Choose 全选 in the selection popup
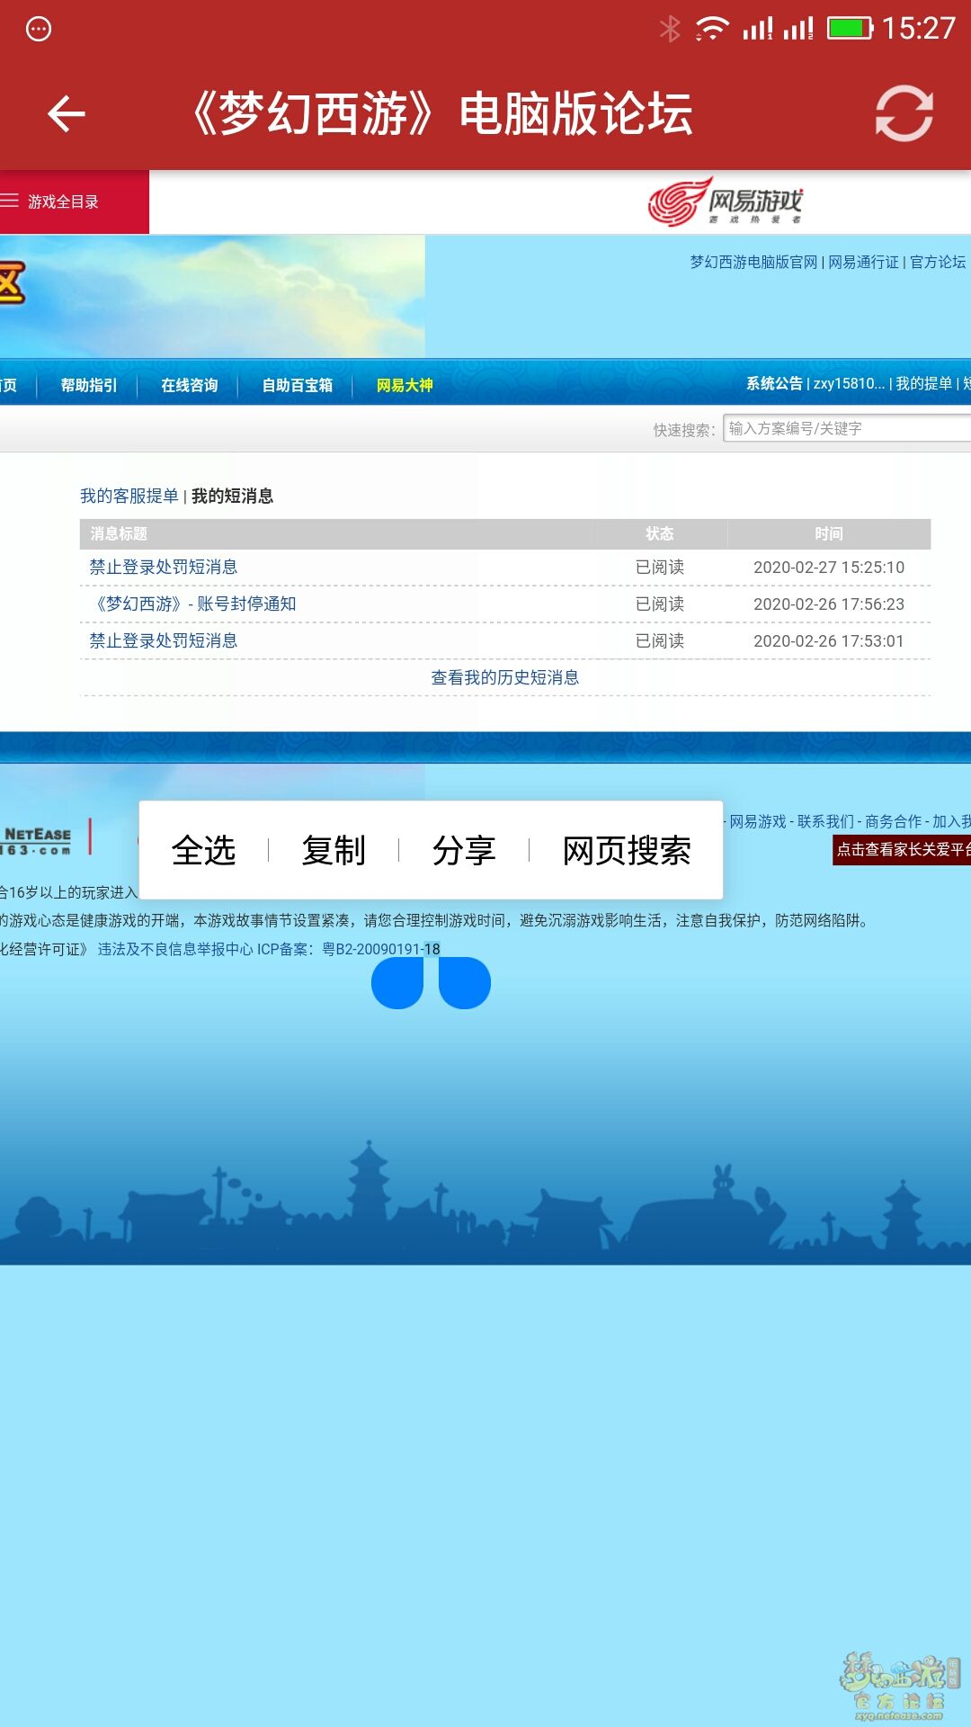The height and width of the screenshot is (1727, 971). coord(204,850)
